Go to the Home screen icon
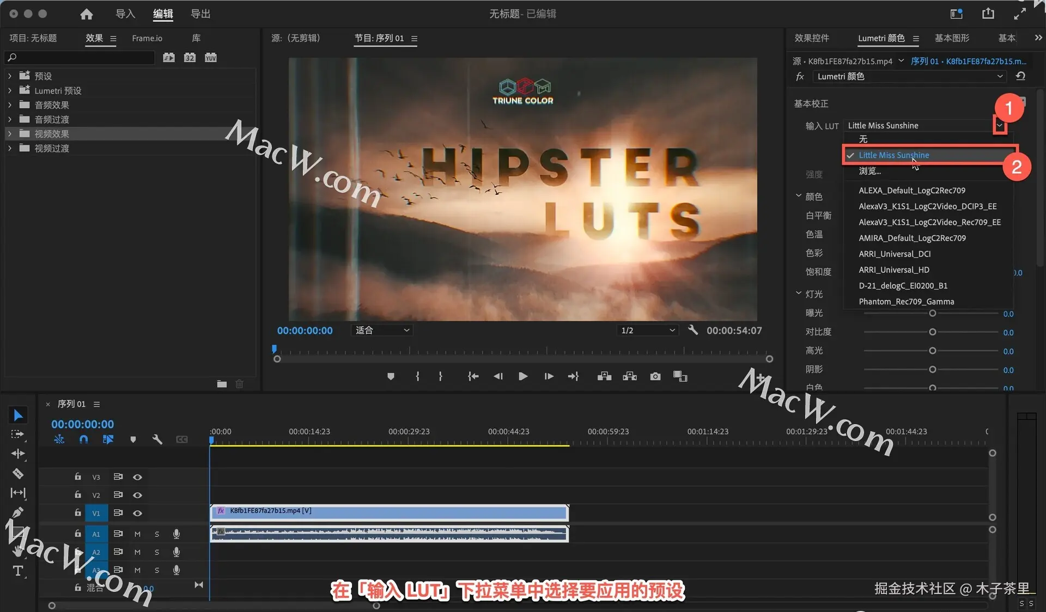This screenshot has height=612, width=1046. 86,14
